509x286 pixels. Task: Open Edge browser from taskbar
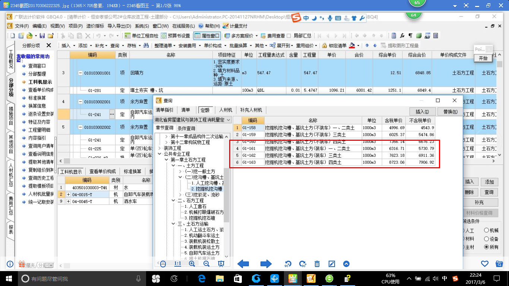pos(202,278)
